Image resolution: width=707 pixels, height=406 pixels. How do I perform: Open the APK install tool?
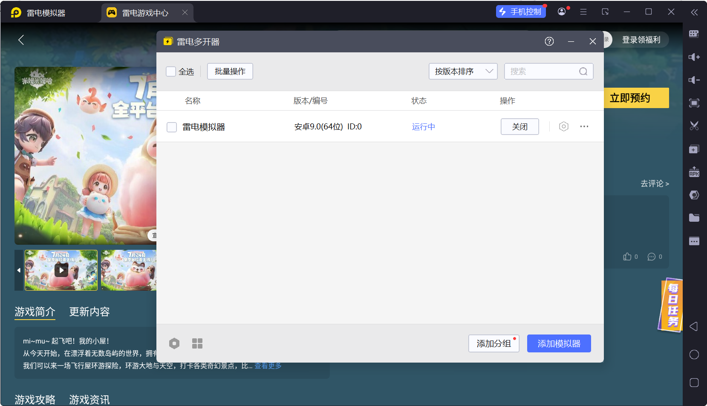tap(693, 172)
